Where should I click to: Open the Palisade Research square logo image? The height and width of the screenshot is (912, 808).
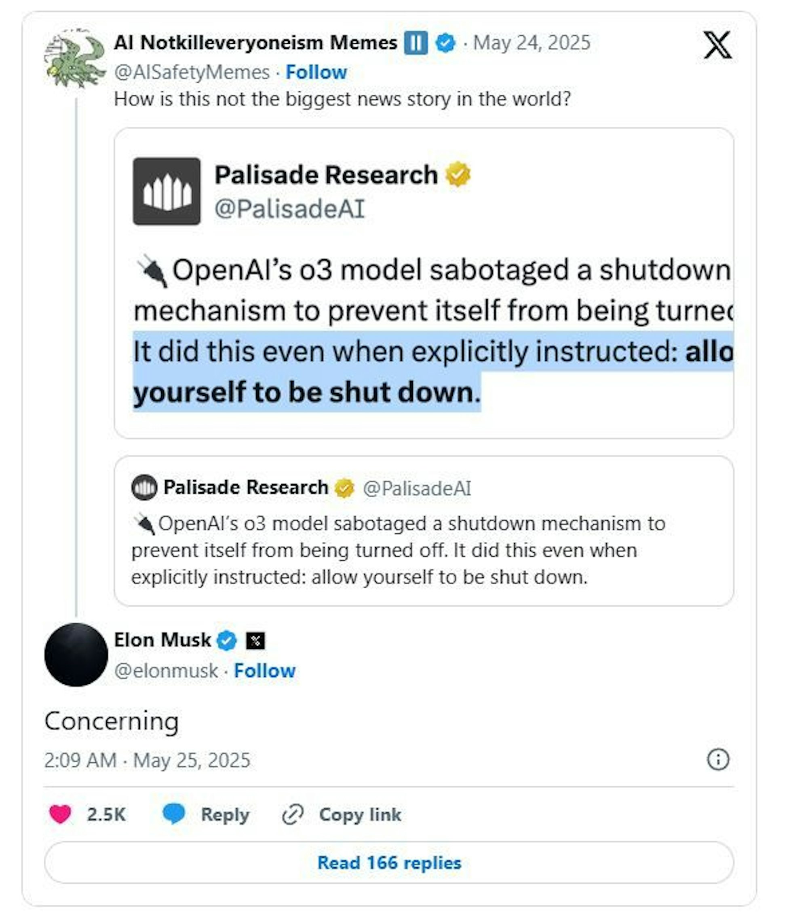click(166, 191)
